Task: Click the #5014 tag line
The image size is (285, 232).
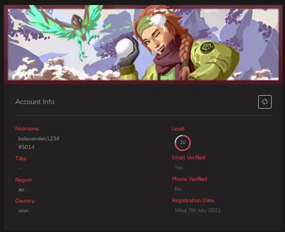Action: [x=26, y=147]
